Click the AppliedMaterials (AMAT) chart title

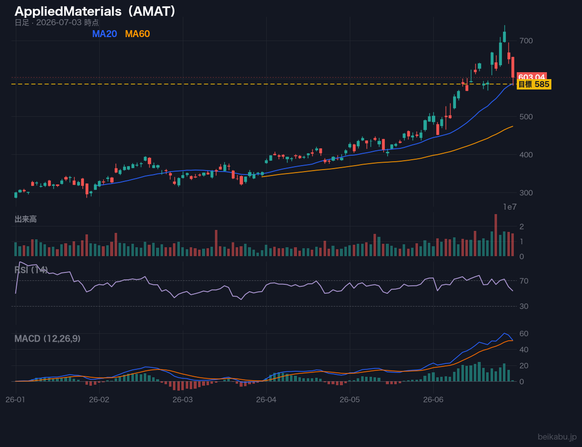95,11
